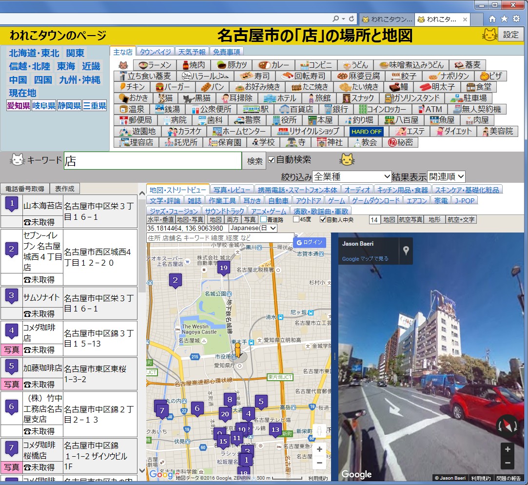Click the results list scroll-down arrow

[142, 470]
